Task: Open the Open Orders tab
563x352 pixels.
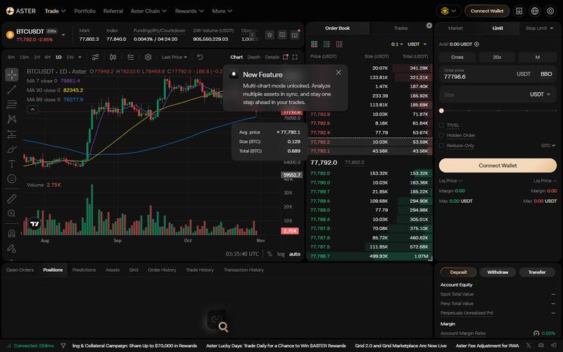Action: (20, 270)
